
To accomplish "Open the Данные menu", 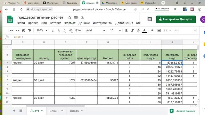I will coord(84,23).
